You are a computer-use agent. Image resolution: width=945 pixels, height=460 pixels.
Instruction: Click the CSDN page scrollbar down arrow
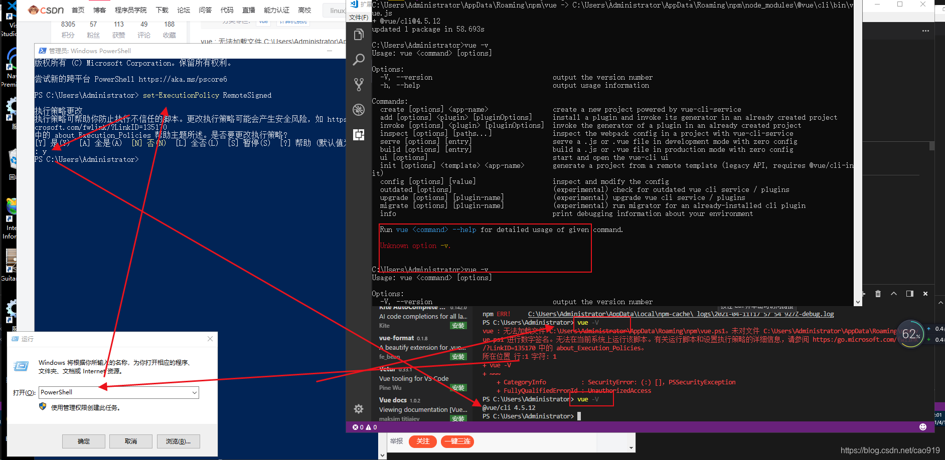(x=382, y=455)
